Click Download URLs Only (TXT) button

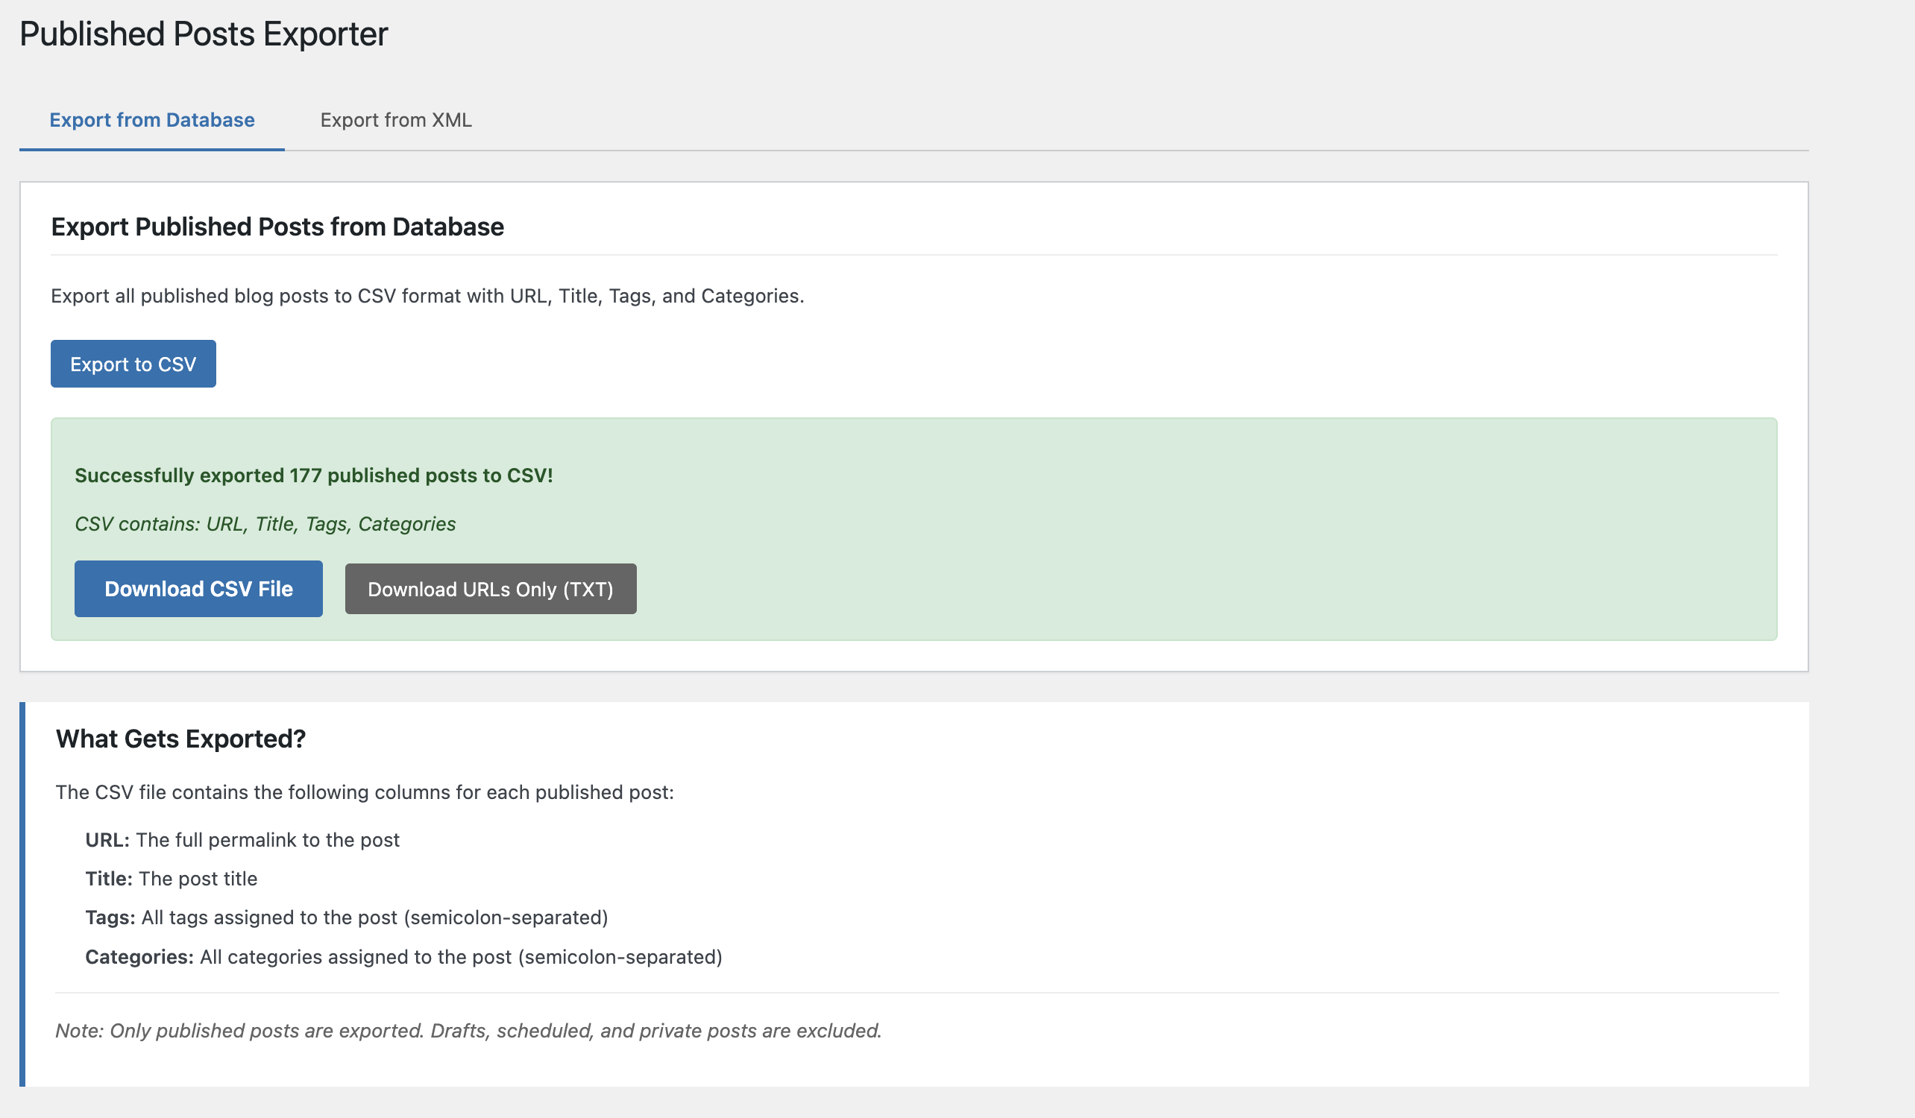tap(490, 590)
